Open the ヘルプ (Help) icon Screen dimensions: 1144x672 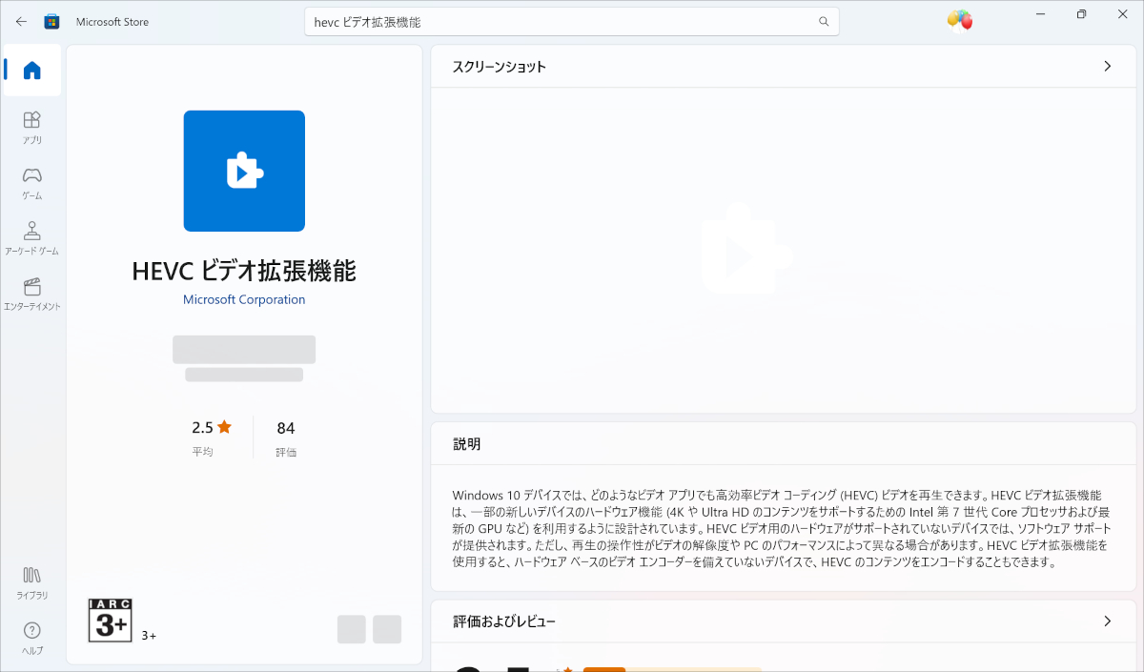coord(31,637)
